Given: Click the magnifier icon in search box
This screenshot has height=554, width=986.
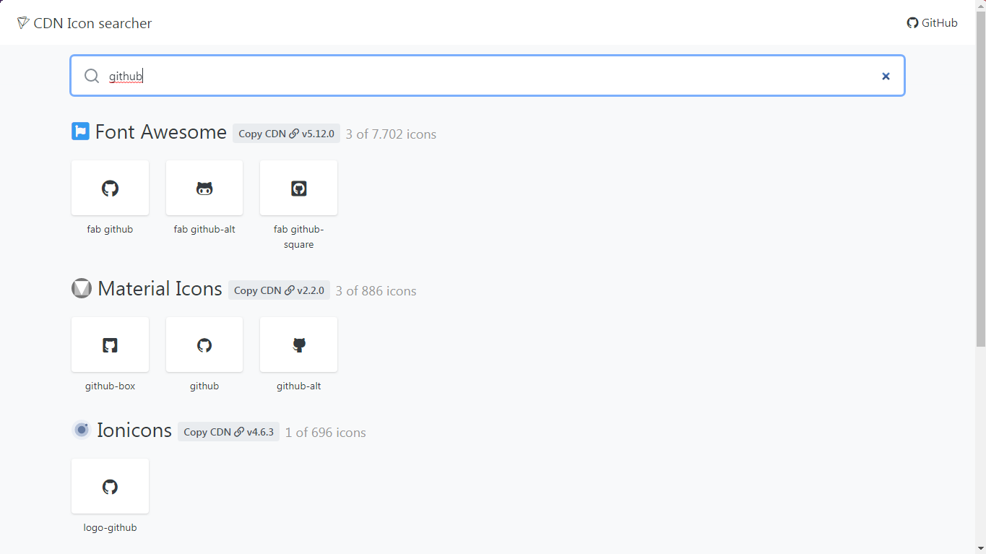Looking at the screenshot, I should [x=92, y=76].
